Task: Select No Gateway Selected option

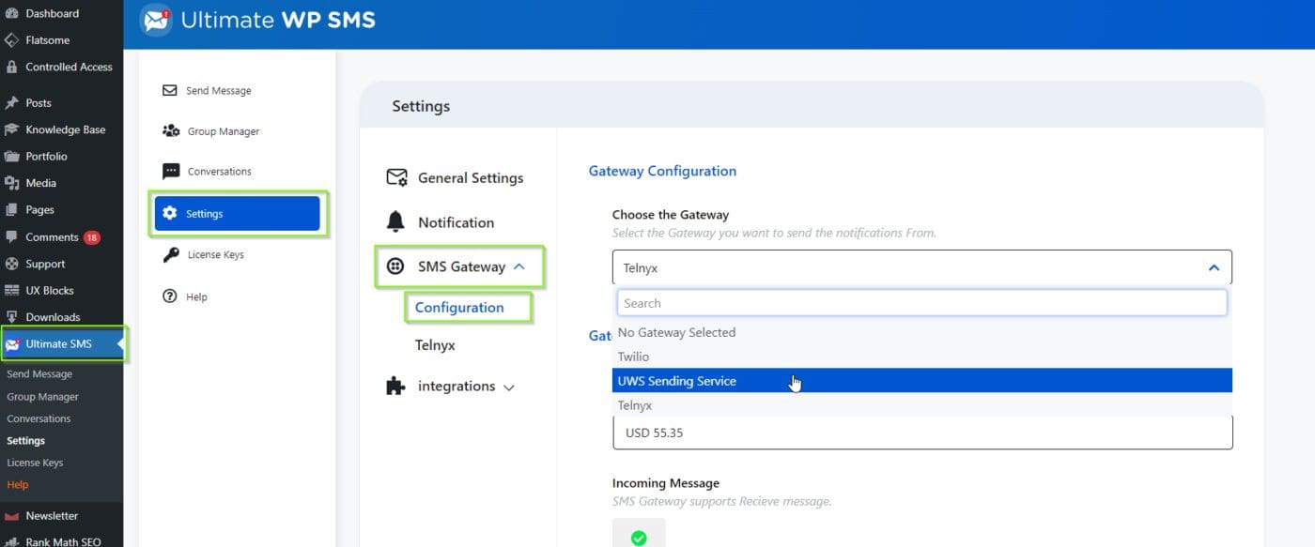Action: (x=922, y=332)
